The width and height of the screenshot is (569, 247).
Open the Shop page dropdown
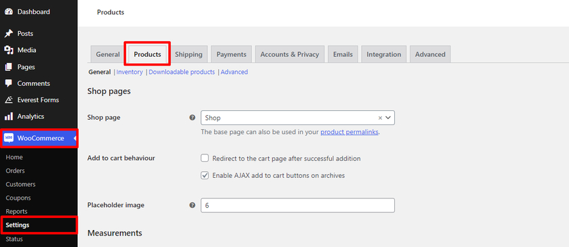point(297,118)
